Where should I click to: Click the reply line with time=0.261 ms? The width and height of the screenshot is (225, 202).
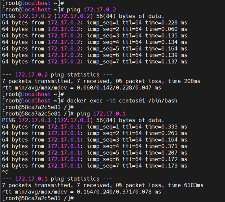click(x=95, y=133)
